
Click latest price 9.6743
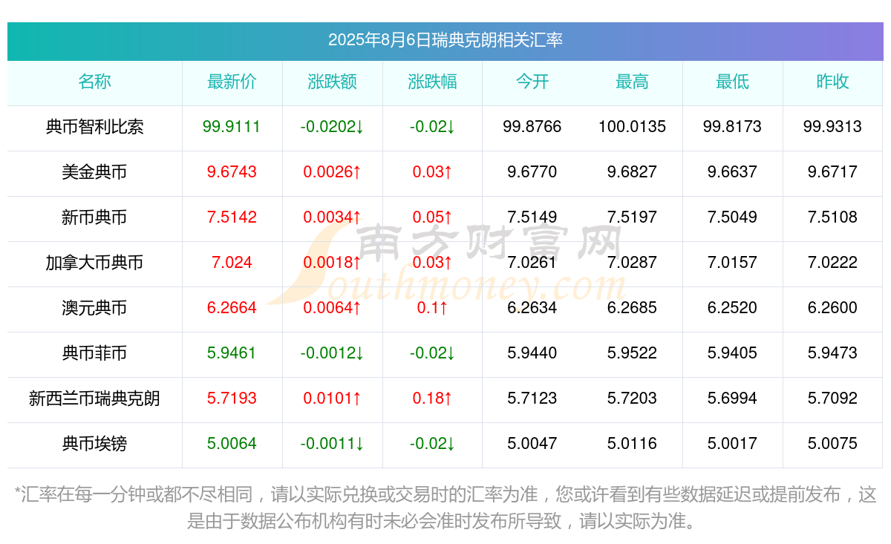pos(232,172)
